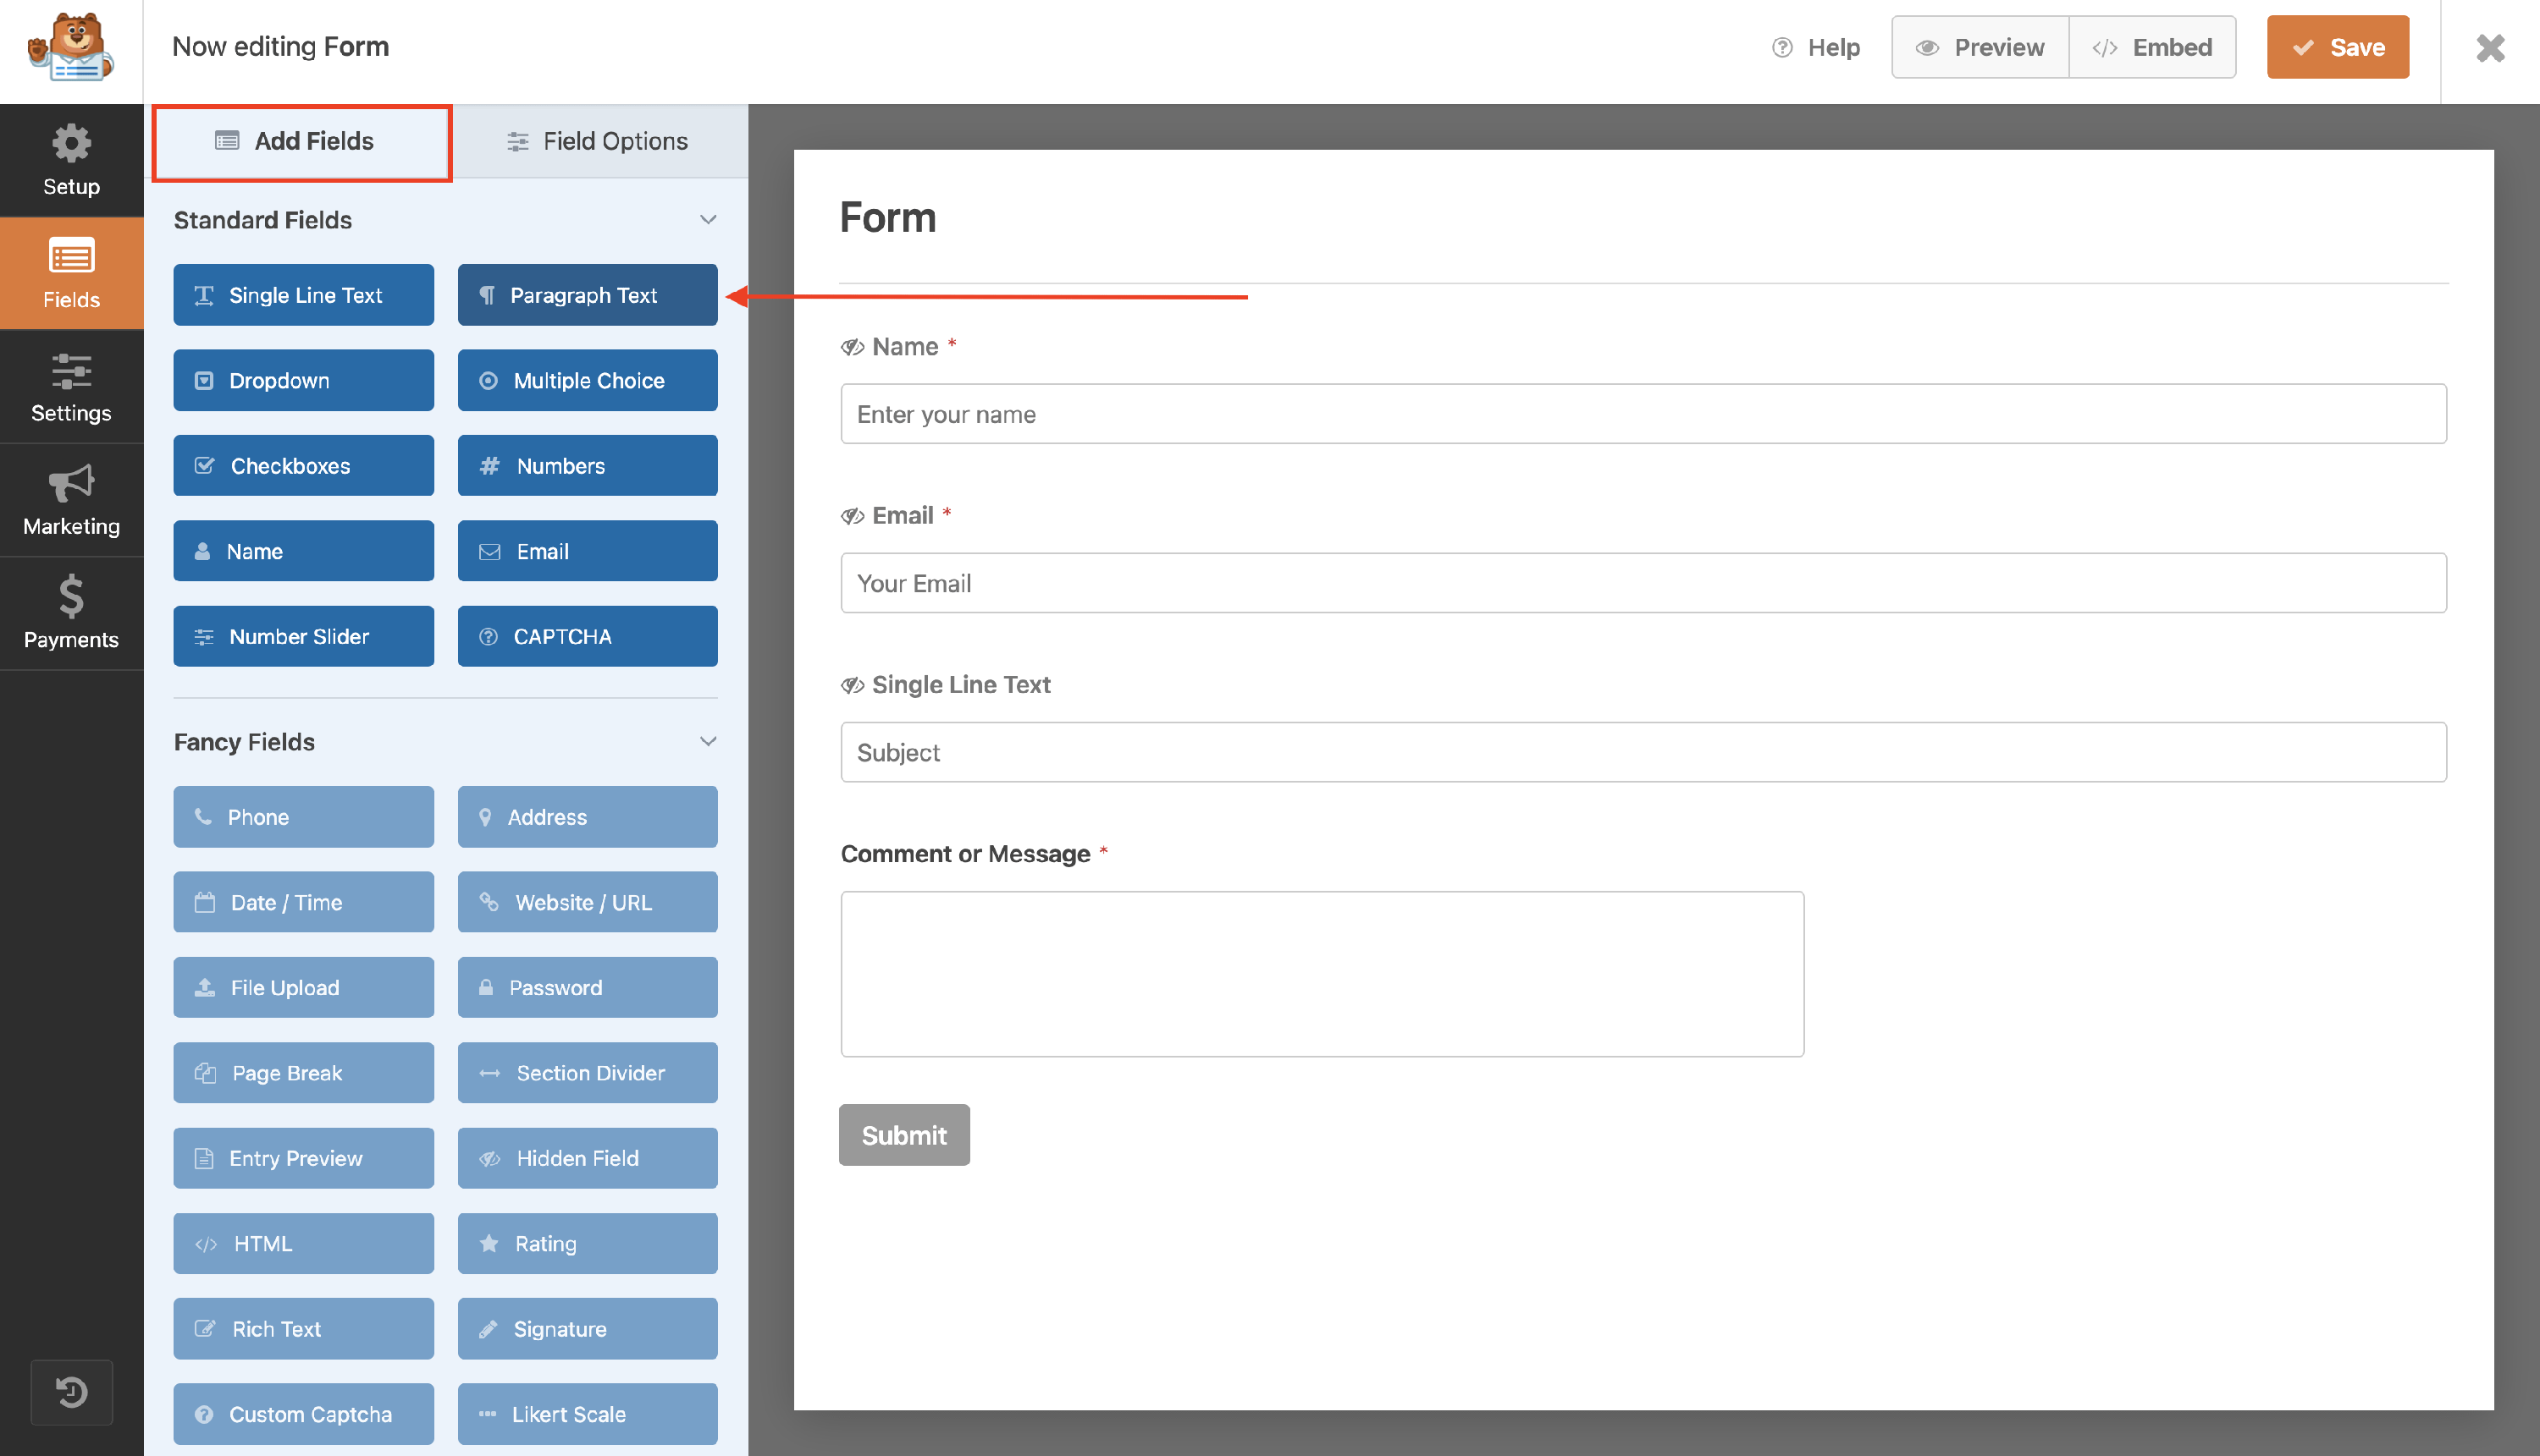
Task: Switch to the Field Options tab
Action: 598,141
